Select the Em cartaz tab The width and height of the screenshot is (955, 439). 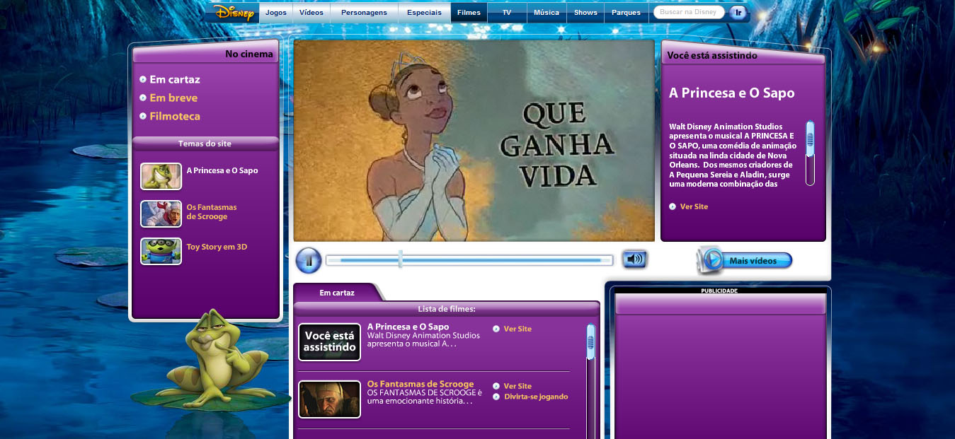337,292
